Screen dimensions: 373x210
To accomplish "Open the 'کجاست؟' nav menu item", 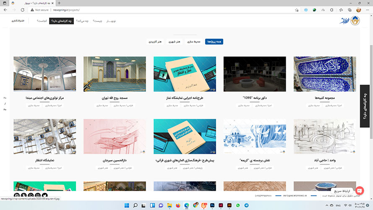I will [42, 21].
